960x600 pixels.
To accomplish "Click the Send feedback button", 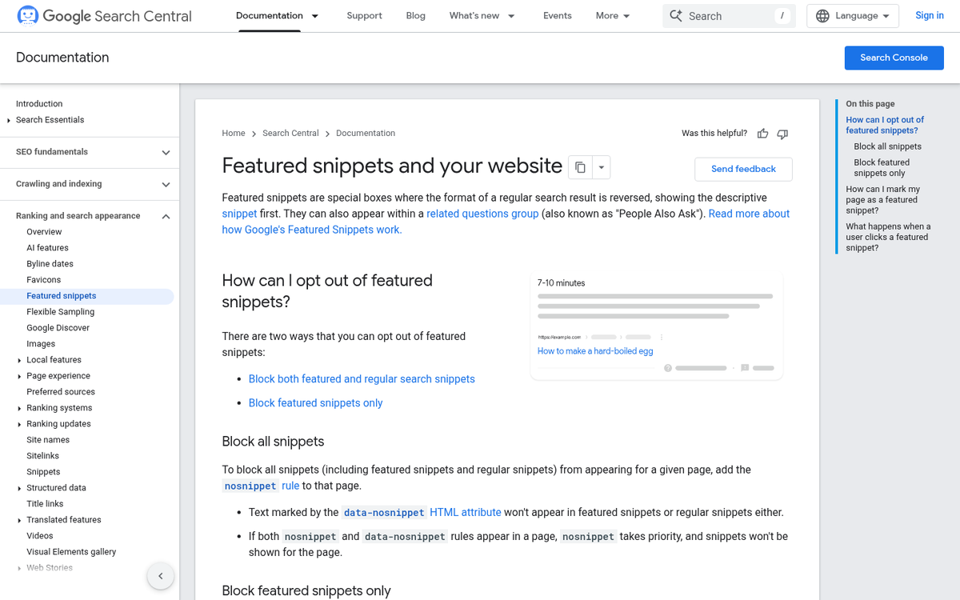I will (x=742, y=169).
